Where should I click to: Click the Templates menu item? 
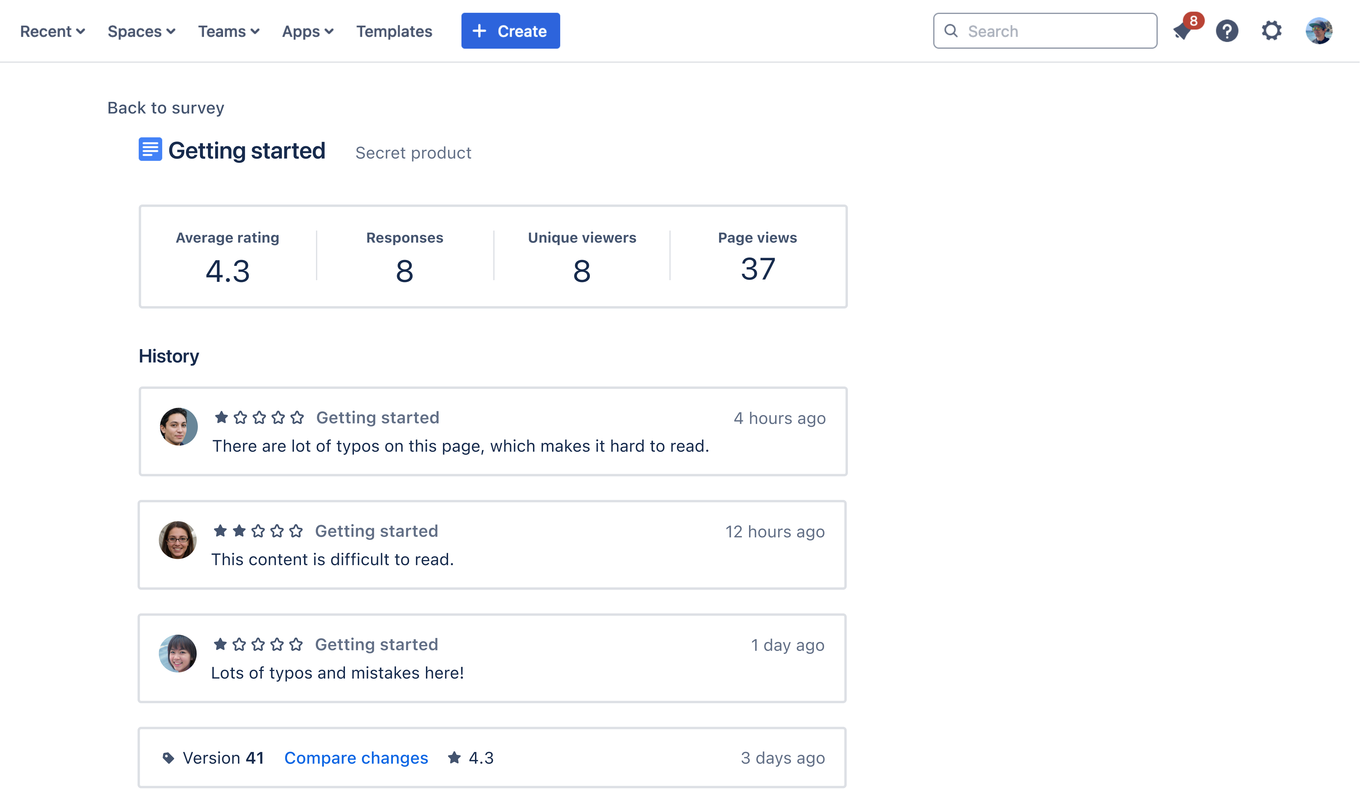click(x=393, y=30)
